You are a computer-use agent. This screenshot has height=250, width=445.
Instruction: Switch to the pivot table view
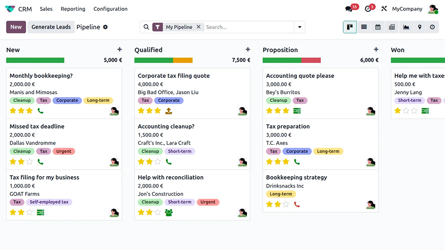coord(392,27)
